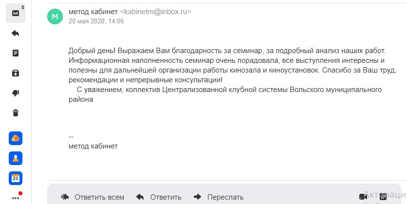407x204 pixels.
Task: Click the kabinetm@inbox.ru email address
Action: [155, 12]
